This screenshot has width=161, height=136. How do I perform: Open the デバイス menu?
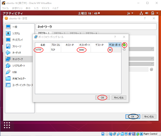click(x=45, y=8)
